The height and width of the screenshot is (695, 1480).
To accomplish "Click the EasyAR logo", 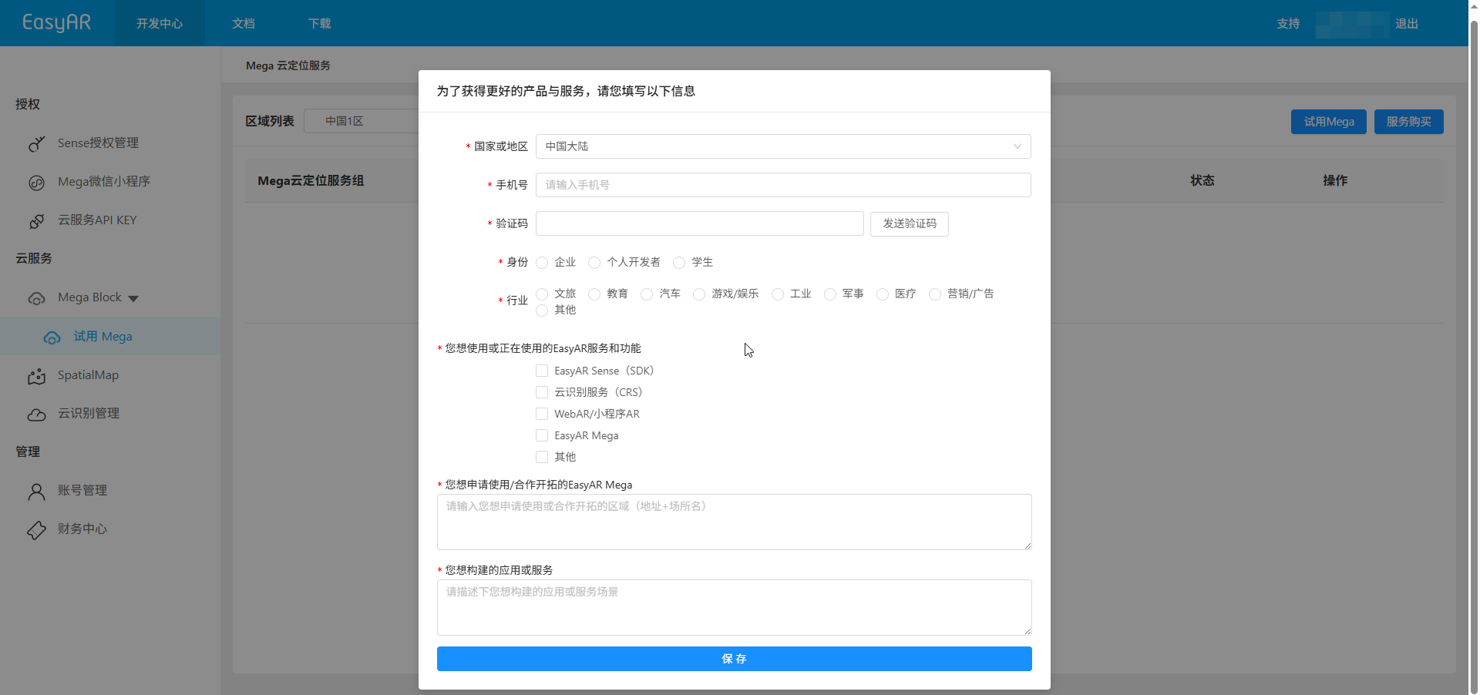I will pyautogui.click(x=56, y=23).
